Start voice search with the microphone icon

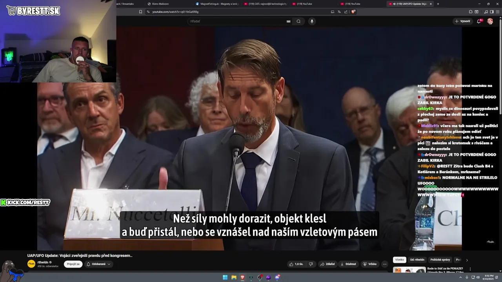click(x=312, y=21)
